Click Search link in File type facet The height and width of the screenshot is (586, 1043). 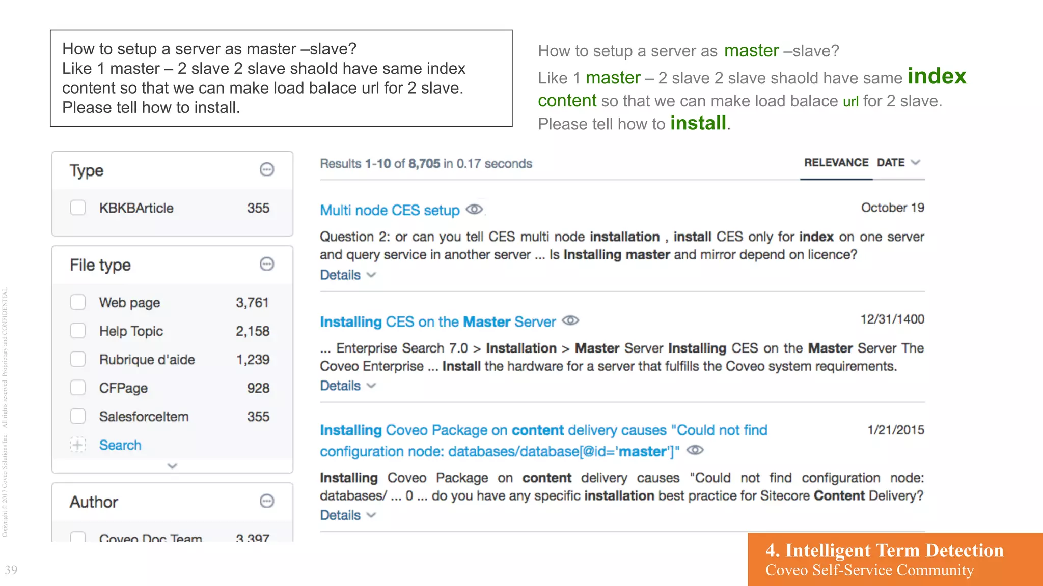tap(120, 445)
